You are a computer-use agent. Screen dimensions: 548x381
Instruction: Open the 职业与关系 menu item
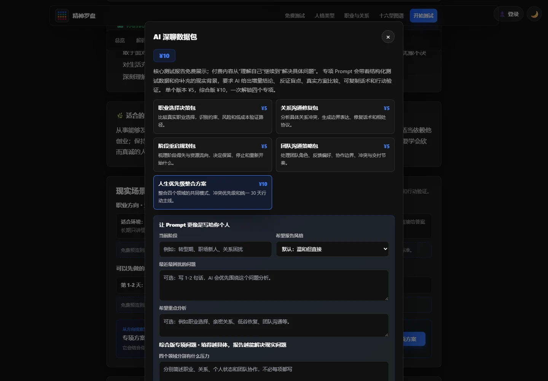click(x=357, y=16)
